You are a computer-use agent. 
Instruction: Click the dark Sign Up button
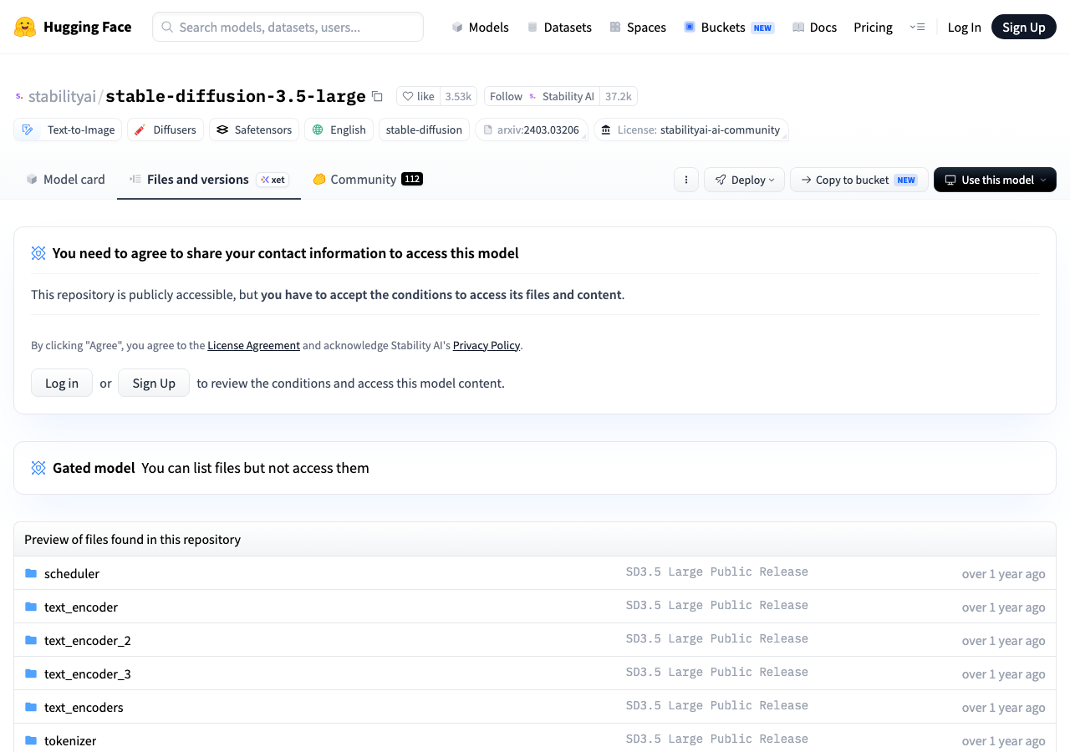tap(1024, 27)
